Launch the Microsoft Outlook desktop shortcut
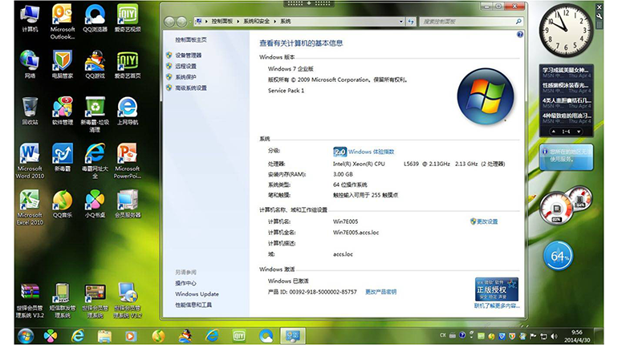 pos(63,22)
